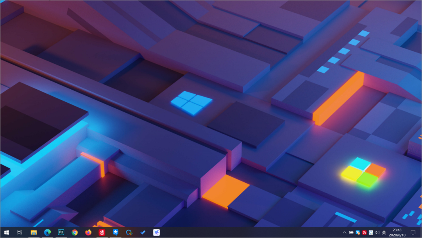Open the Action Center notifications

[x=413, y=233]
